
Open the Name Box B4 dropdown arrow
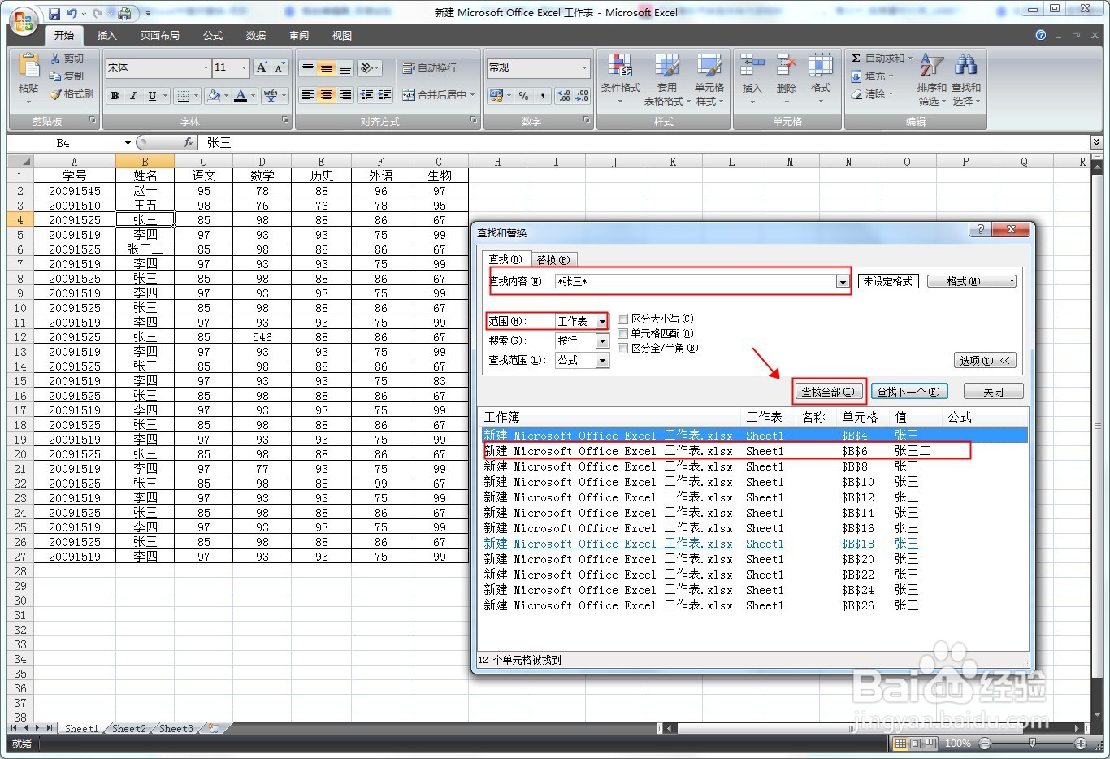click(x=128, y=143)
